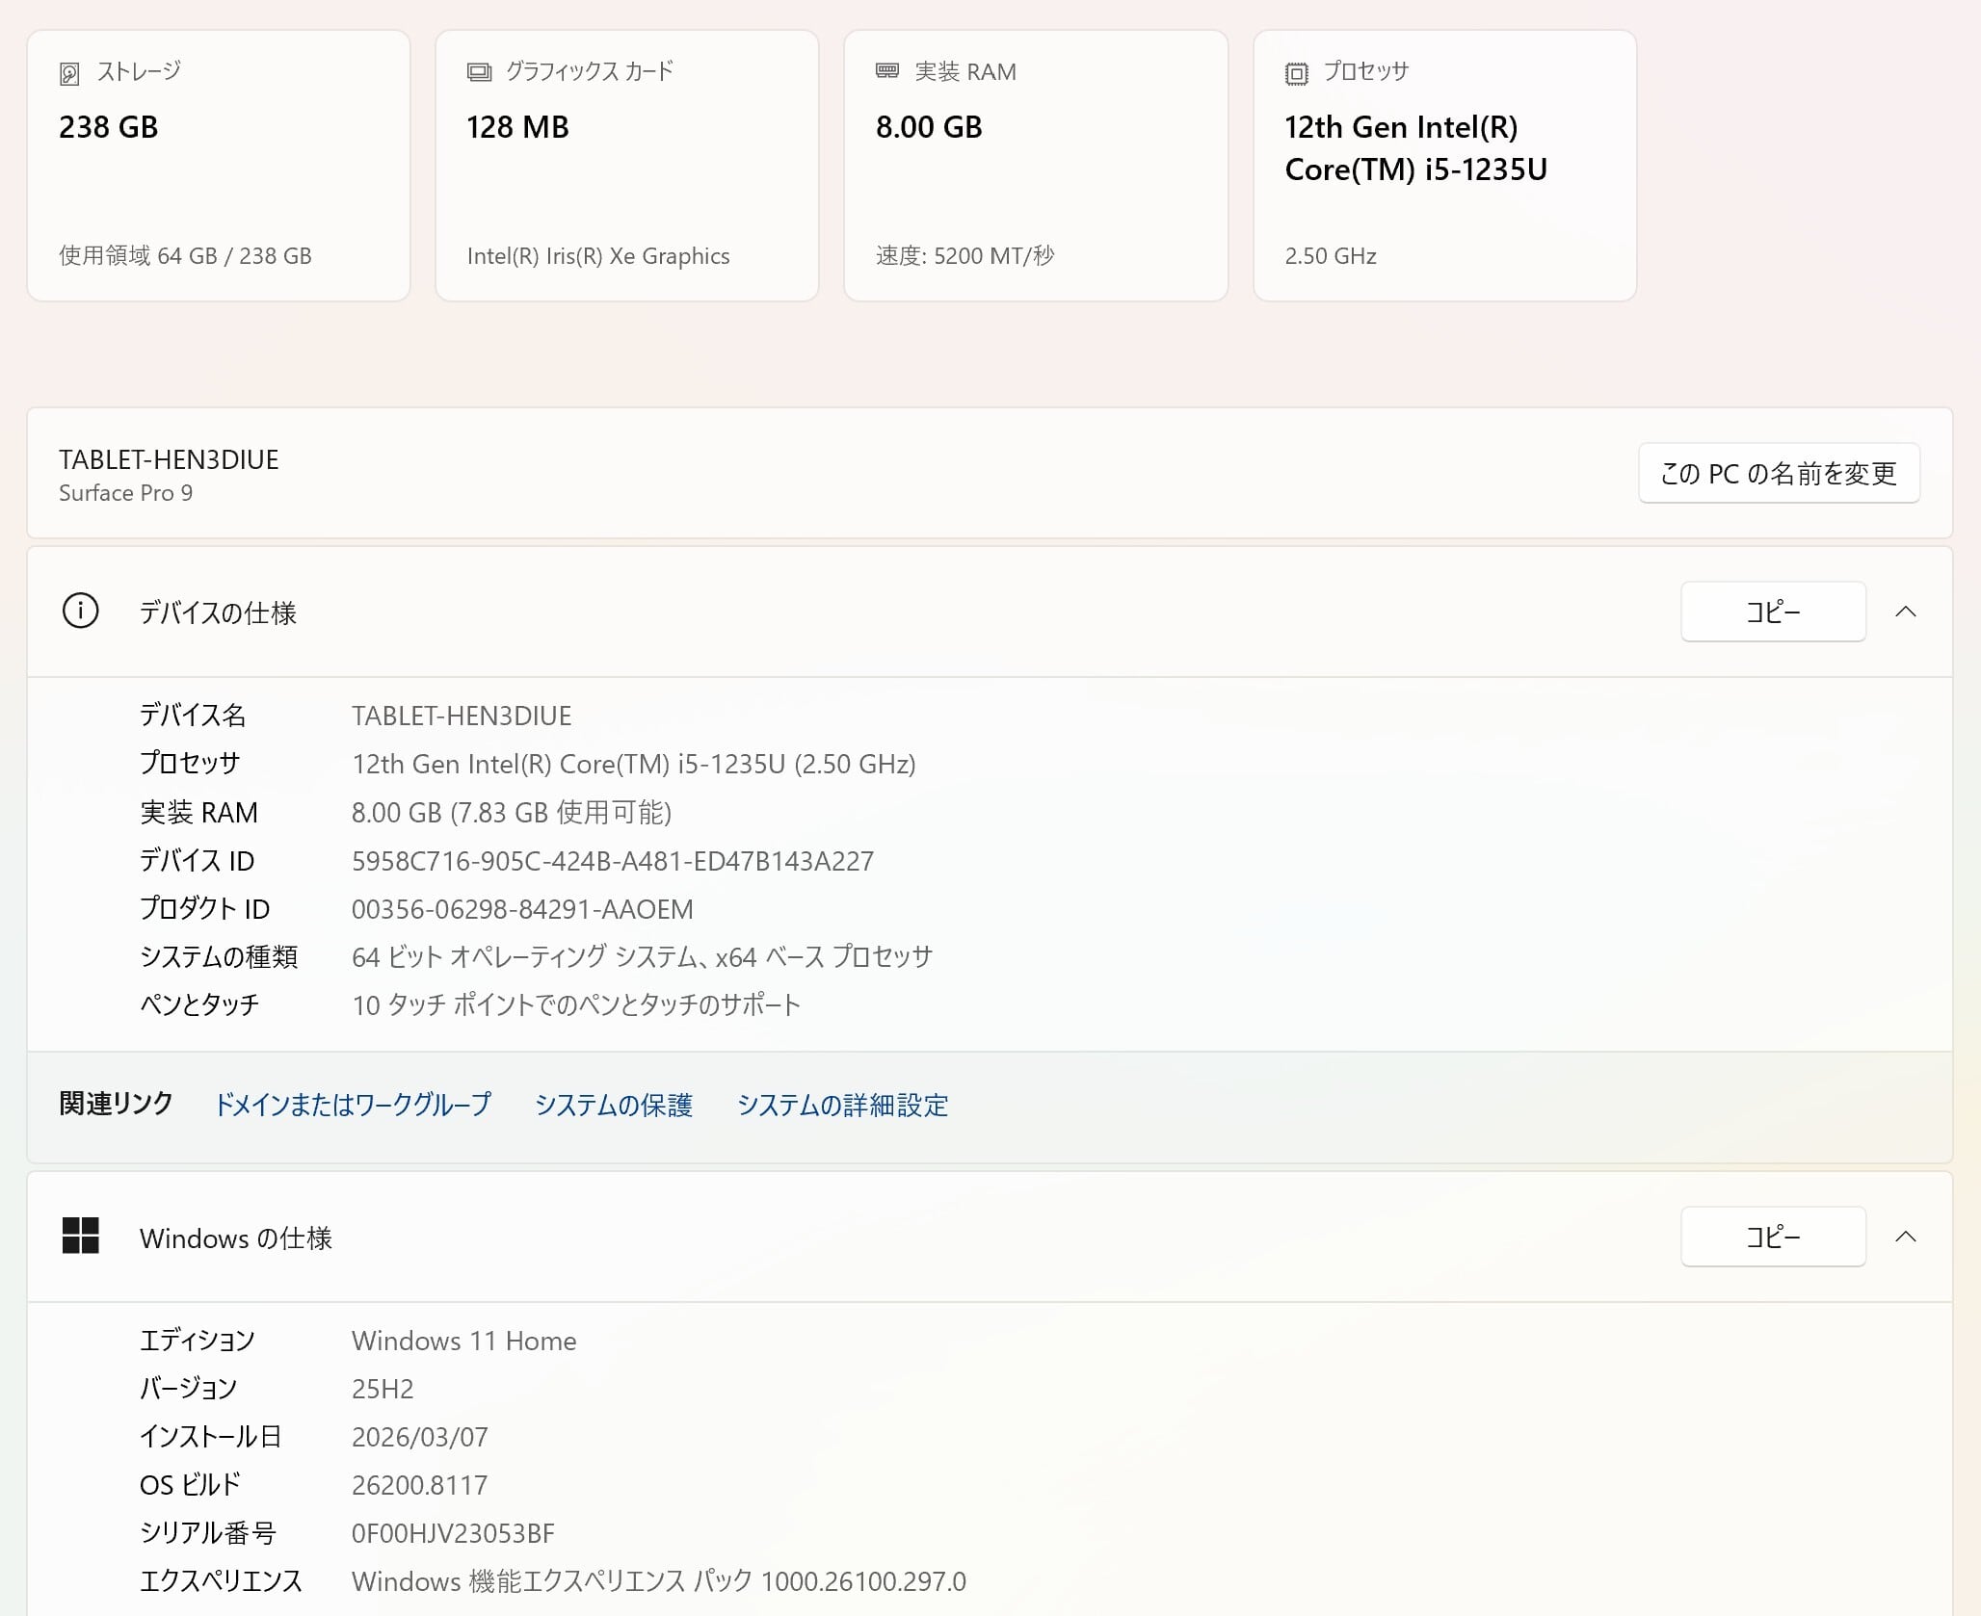Click the デバイスの仕様 section header
This screenshot has height=1616, width=1981.
pyautogui.click(x=218, y=613)
